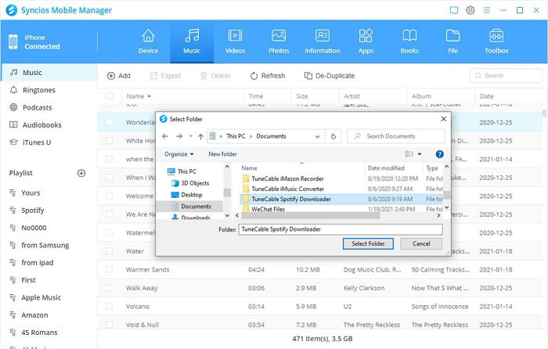Screen dimensions: 548x349
Task: Click the horizontal scrollbar in file list
Action: 310,215
